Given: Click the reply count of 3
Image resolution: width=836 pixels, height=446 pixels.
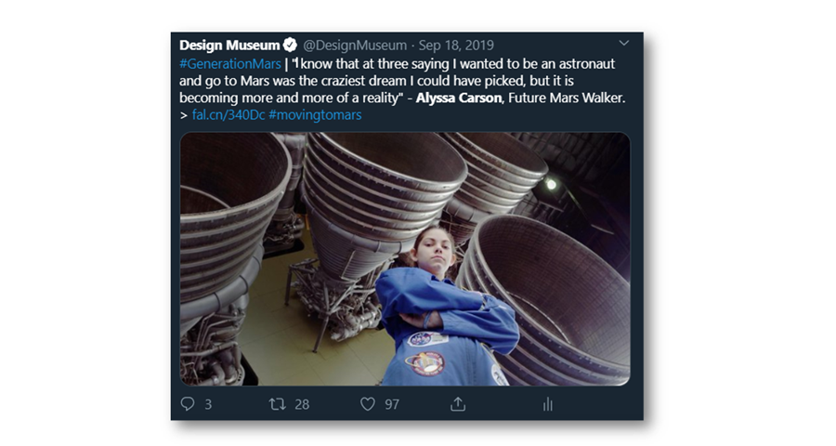Looking at the screenshot, I should click(208, 404).
